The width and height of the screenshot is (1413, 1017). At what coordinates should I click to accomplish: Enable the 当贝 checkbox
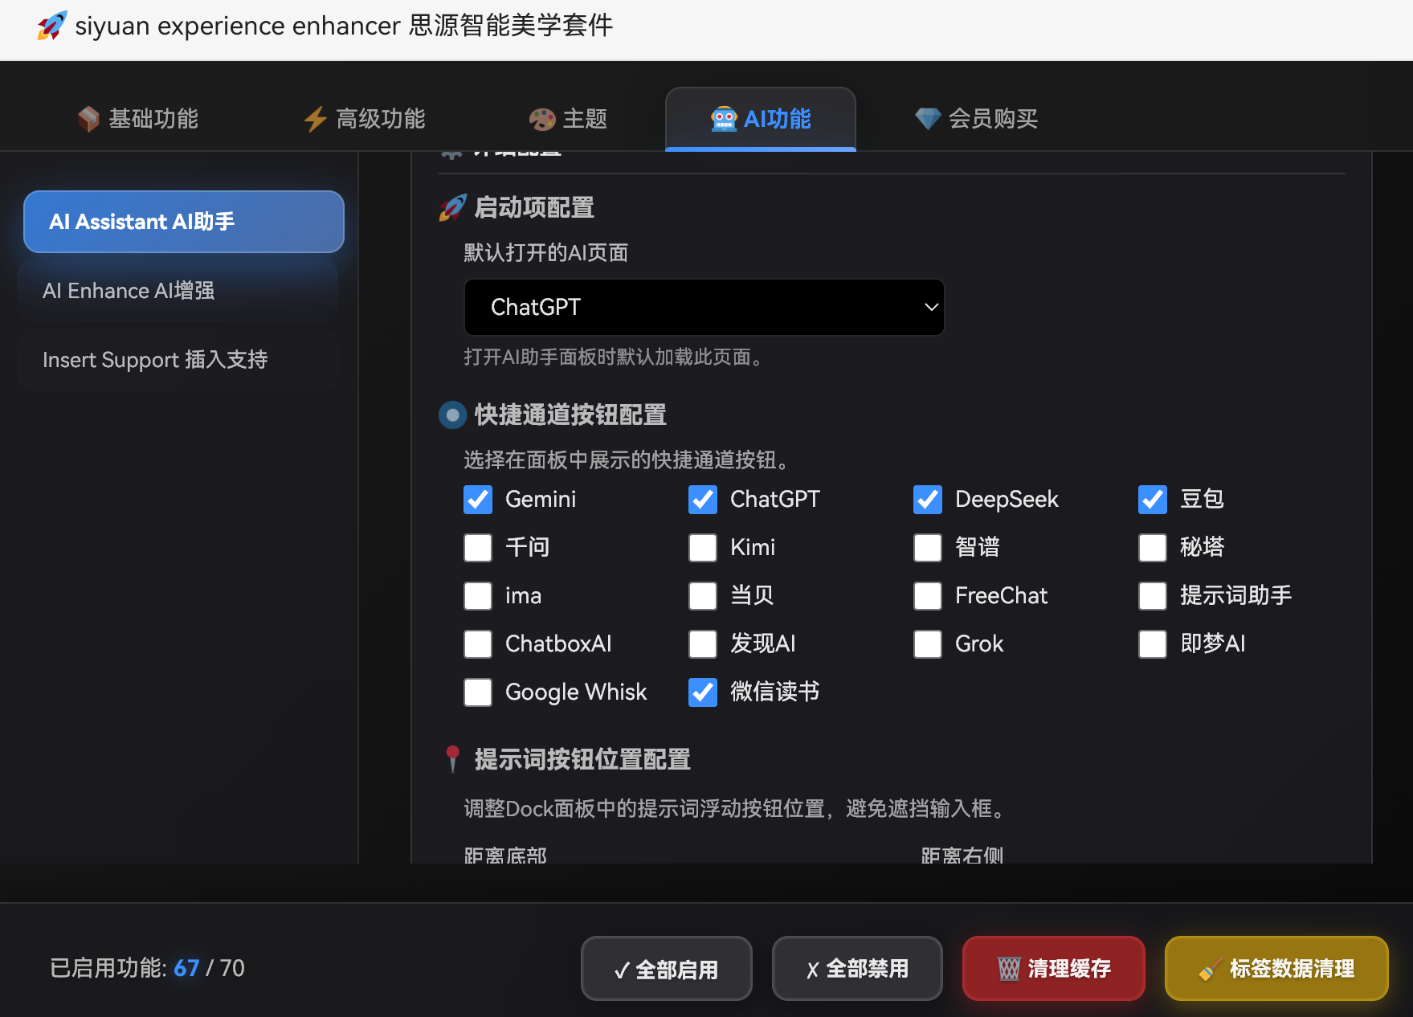click(703, 596)
